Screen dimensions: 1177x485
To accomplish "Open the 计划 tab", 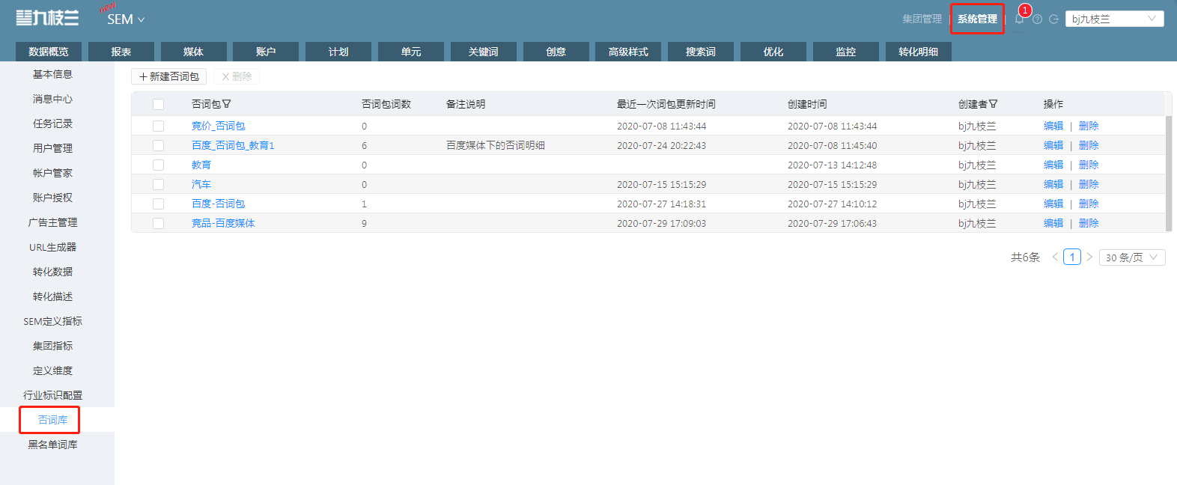I will [x=338, y=52].
